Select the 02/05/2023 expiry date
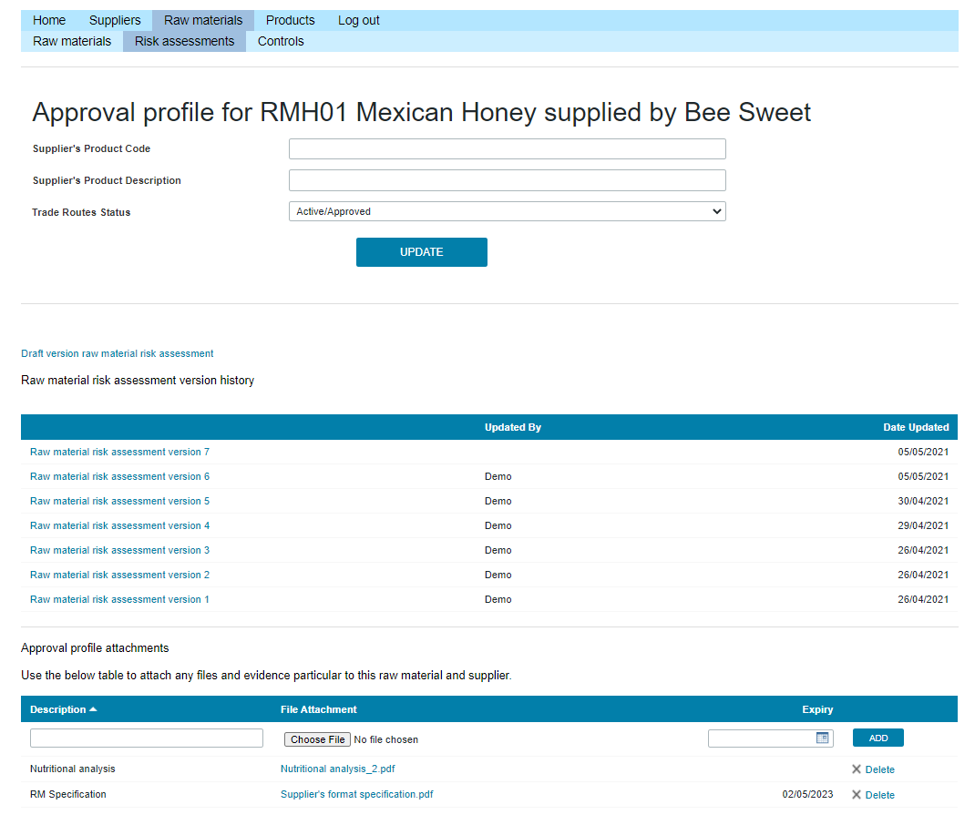This screenshot has width=975, height=825. pyautogui.click(x=807, y=795)
